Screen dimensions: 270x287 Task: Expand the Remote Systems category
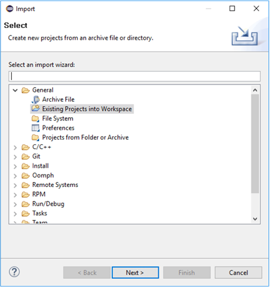[x=15, y=185]
